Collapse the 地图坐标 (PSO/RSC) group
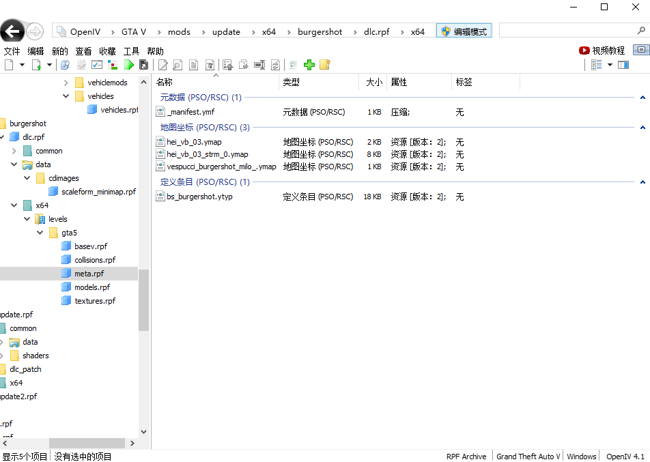650x462 pixels. point(642,128)
